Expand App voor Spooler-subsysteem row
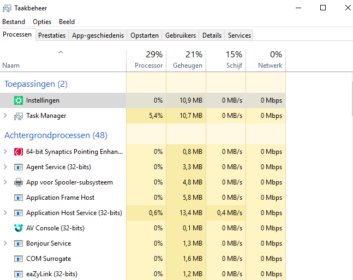Viewport: 353px width, 280px height. click(x=5, y=182)
